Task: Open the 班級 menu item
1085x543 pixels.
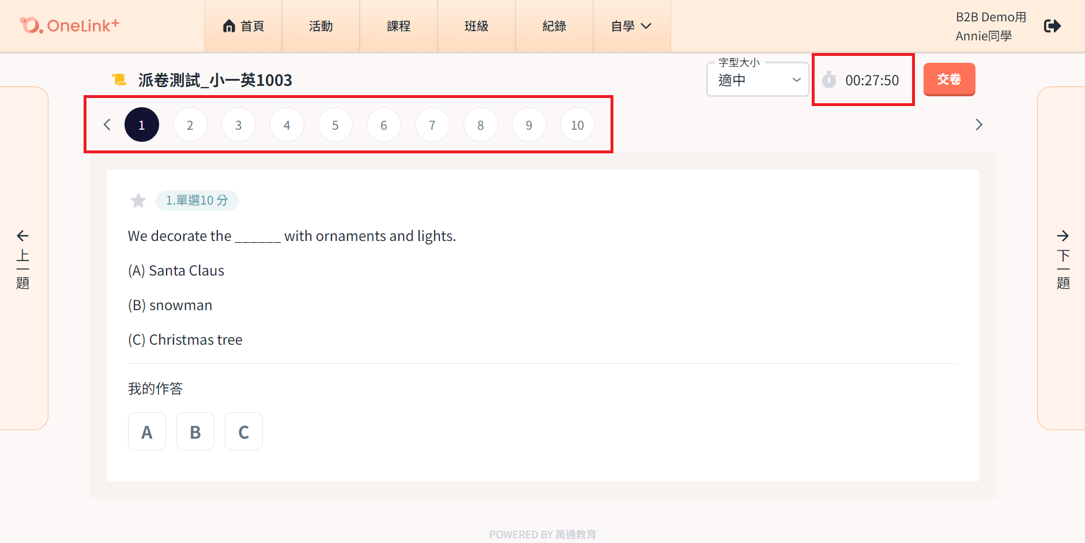Action: coord(477,26)
